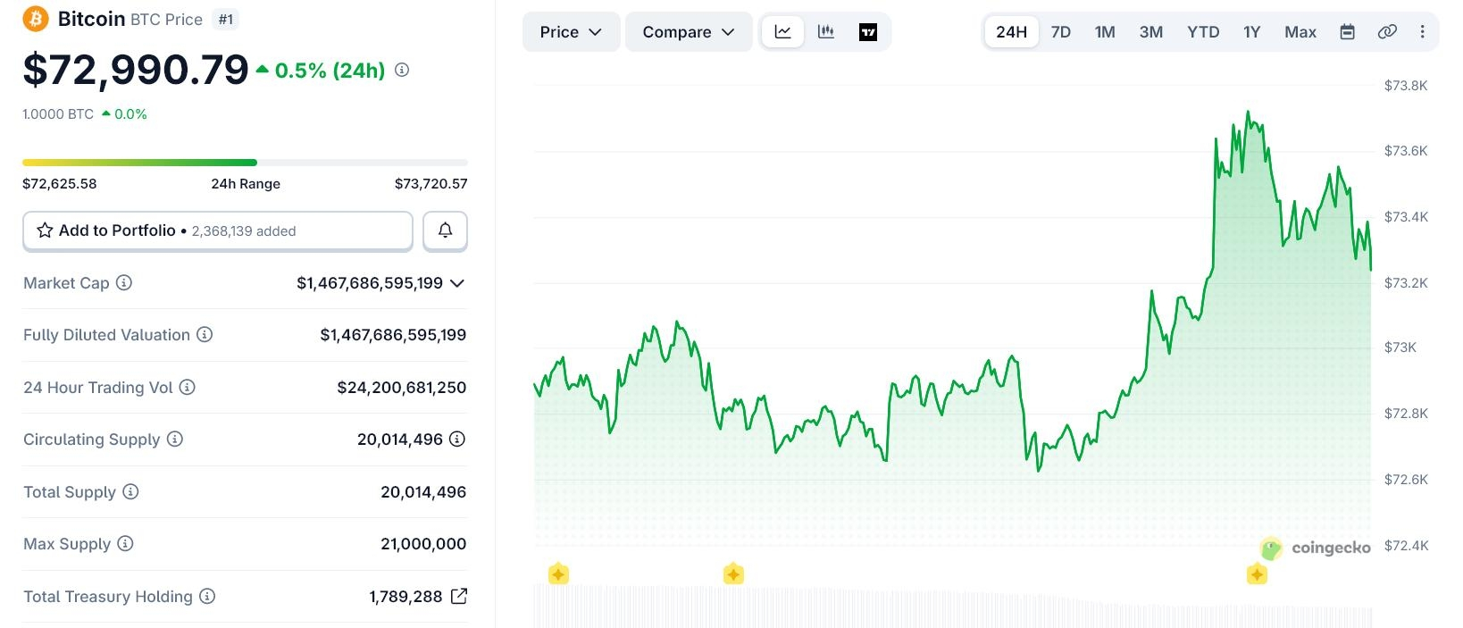The image size is (1463, 628).
Task: Click the 21,000,000 max supply value
Action: 423,543
